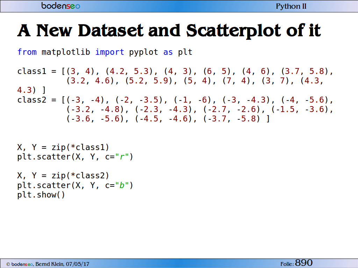Click the 'class2 =' variable assignment
Screen dimensions: 358x268
(37, 99)
